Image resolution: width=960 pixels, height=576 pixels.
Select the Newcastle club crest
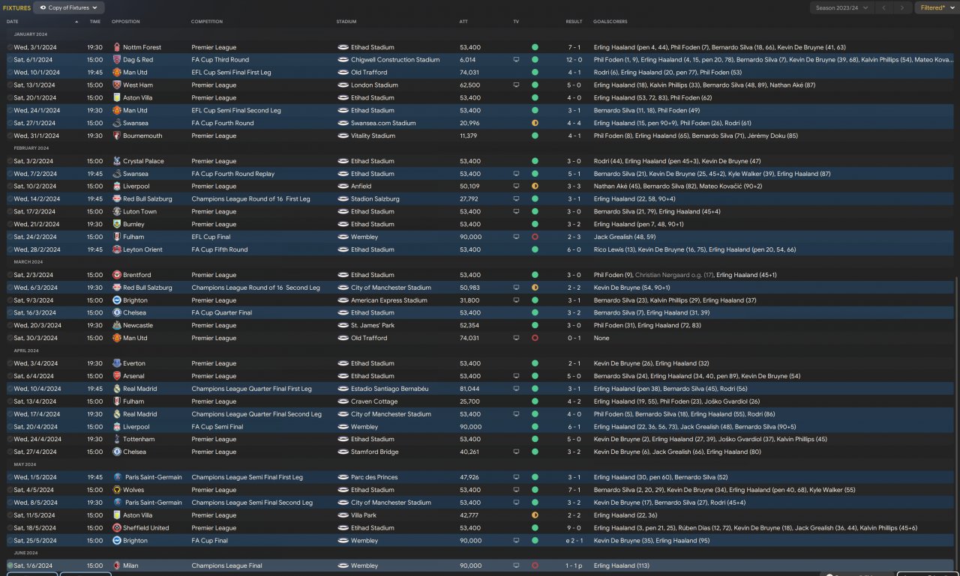117,325
